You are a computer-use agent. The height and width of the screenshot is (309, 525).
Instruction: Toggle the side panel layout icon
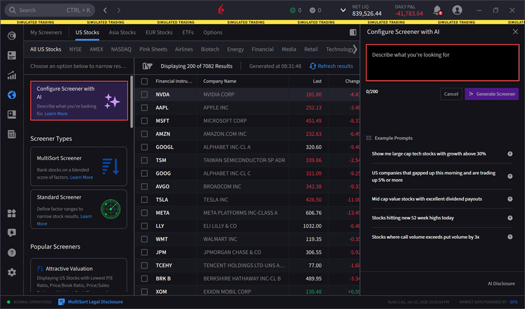click(x=352, y=33)
